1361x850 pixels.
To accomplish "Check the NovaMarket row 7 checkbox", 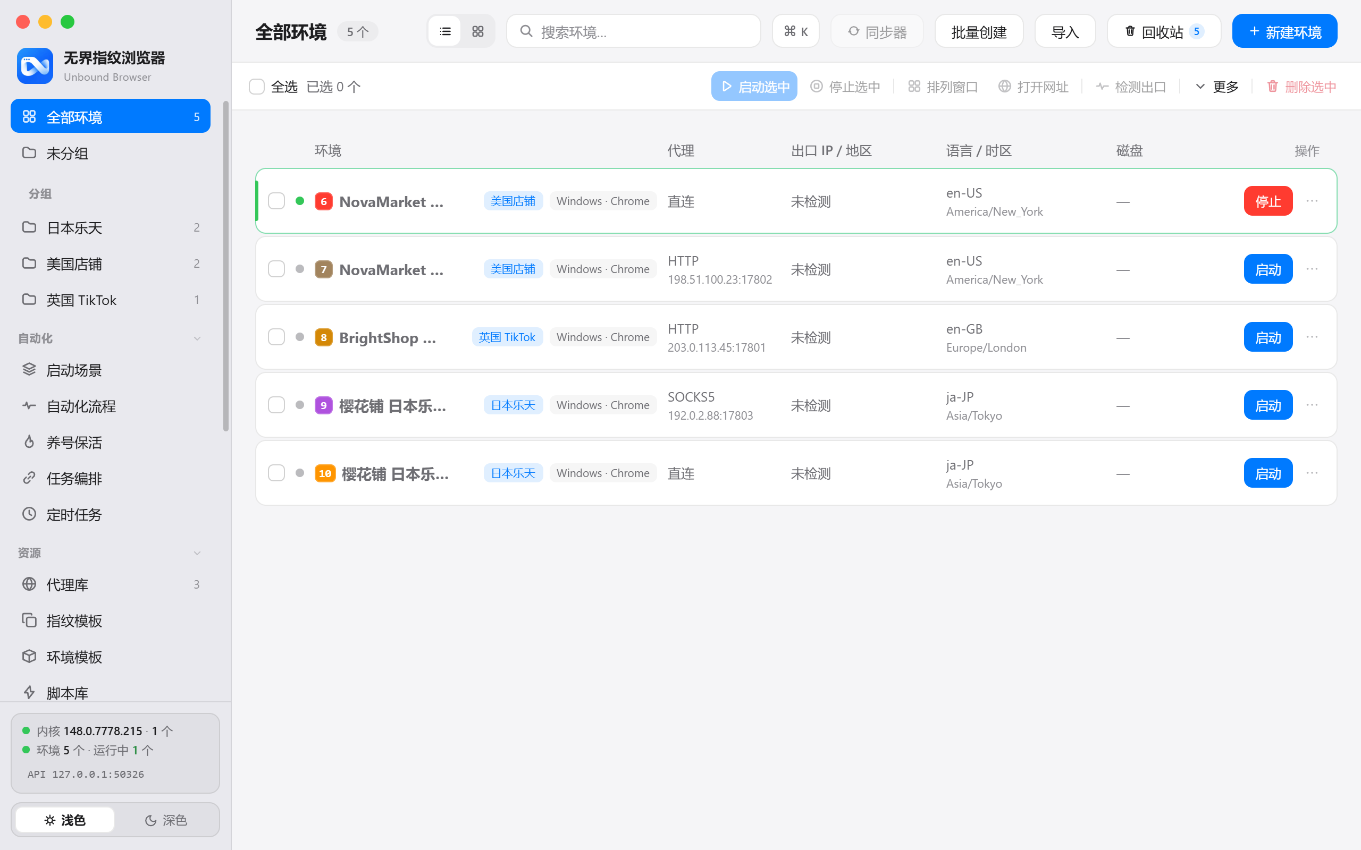I will (276, 269).
